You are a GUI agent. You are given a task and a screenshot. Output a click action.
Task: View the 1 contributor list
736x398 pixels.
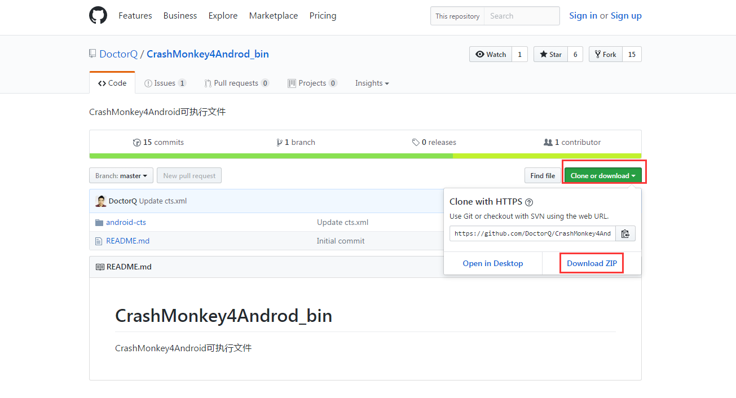(x=572, y=142)
